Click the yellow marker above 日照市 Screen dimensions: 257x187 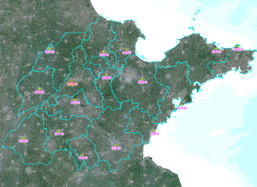(x=154, y=131)
